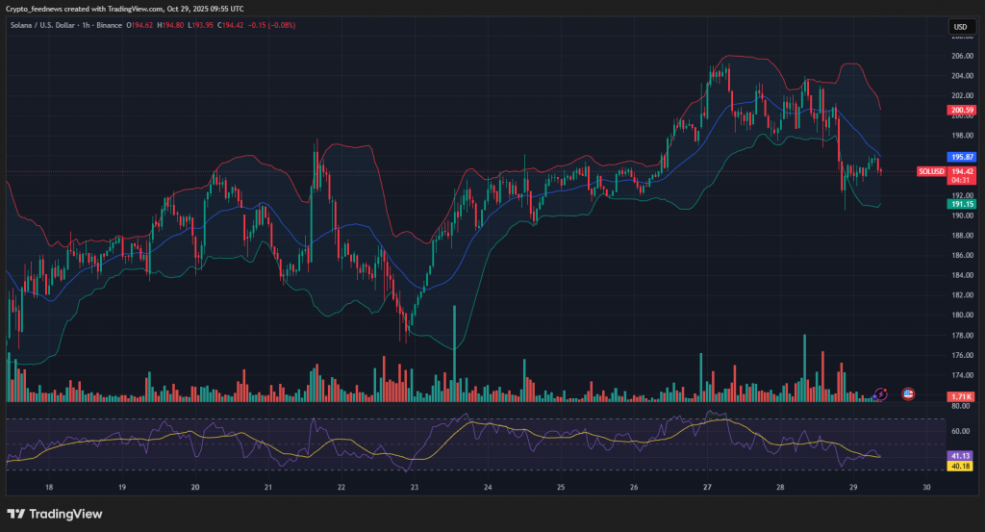Click the close value C194.42
Image resolution: width=985 pixels, height=532 pixels.
tap(231, 25)
